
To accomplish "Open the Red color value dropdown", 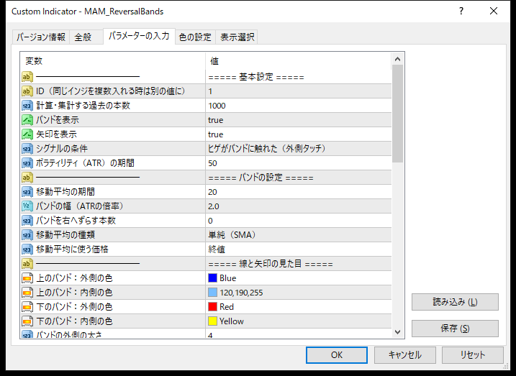I will [299, 307].
